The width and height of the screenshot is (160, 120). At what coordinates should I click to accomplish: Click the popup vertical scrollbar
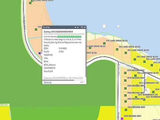click(86, 53)
